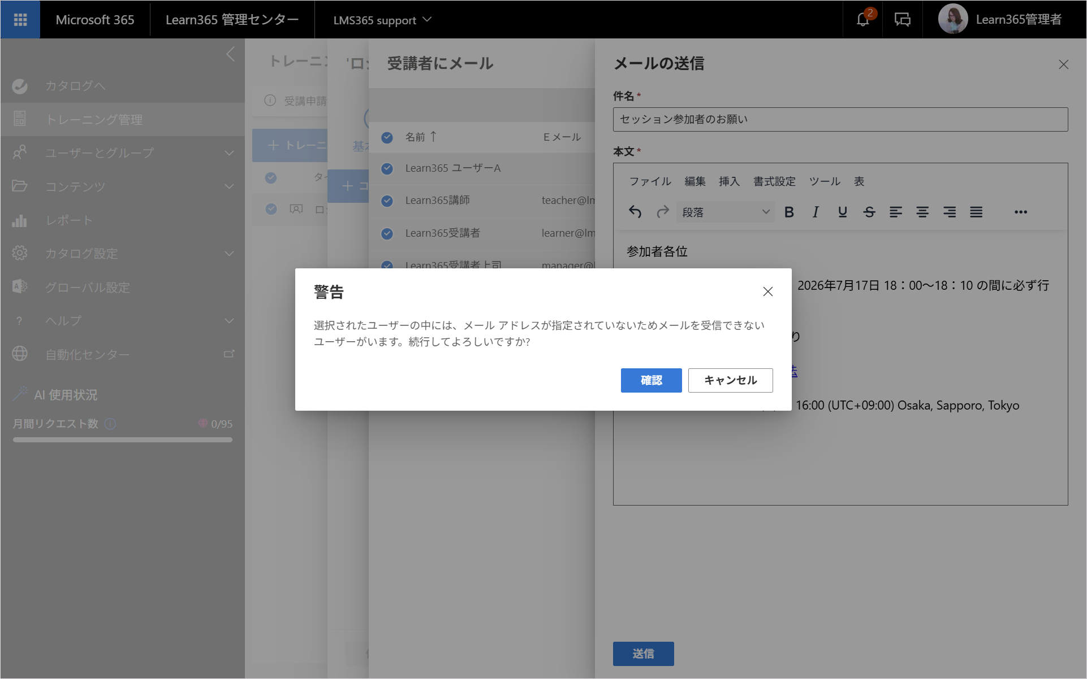Image resolution: width=1087 pixels, height=679 pixels.
Task: Open the トレーニング管理 sidebar item
Action: (x=122, y=119)
